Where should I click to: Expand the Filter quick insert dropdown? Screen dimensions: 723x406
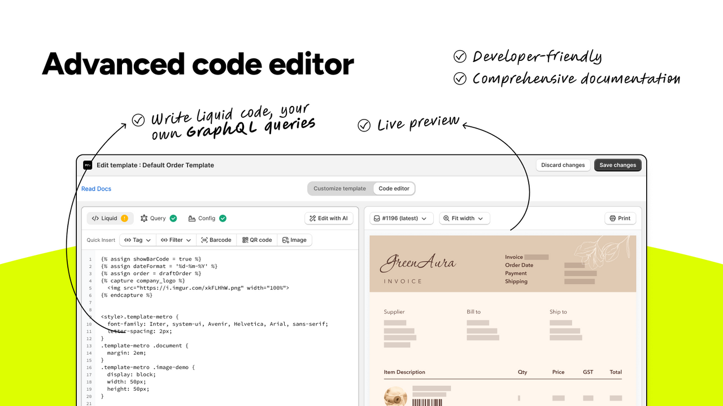pos(176,240)
